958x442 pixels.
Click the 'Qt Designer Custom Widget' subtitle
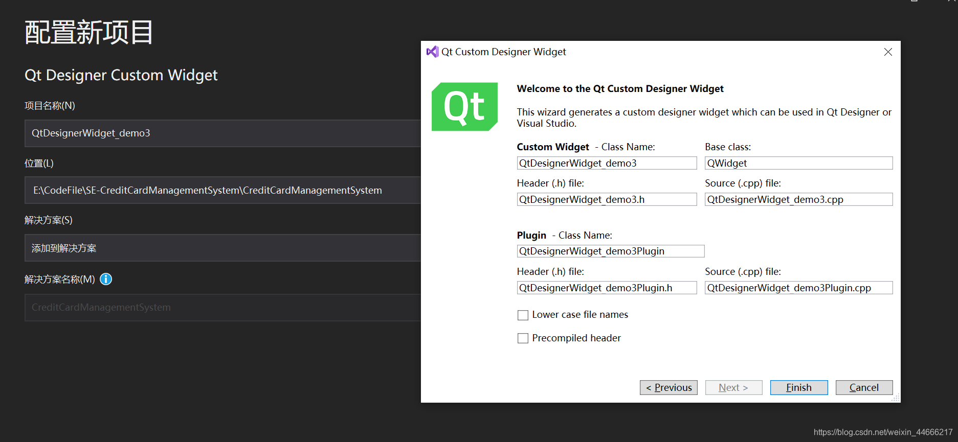[121, 75]
